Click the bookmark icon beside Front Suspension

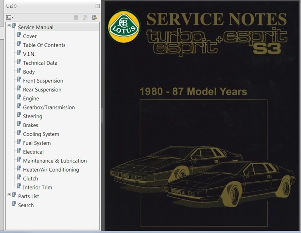pos(19,79)
